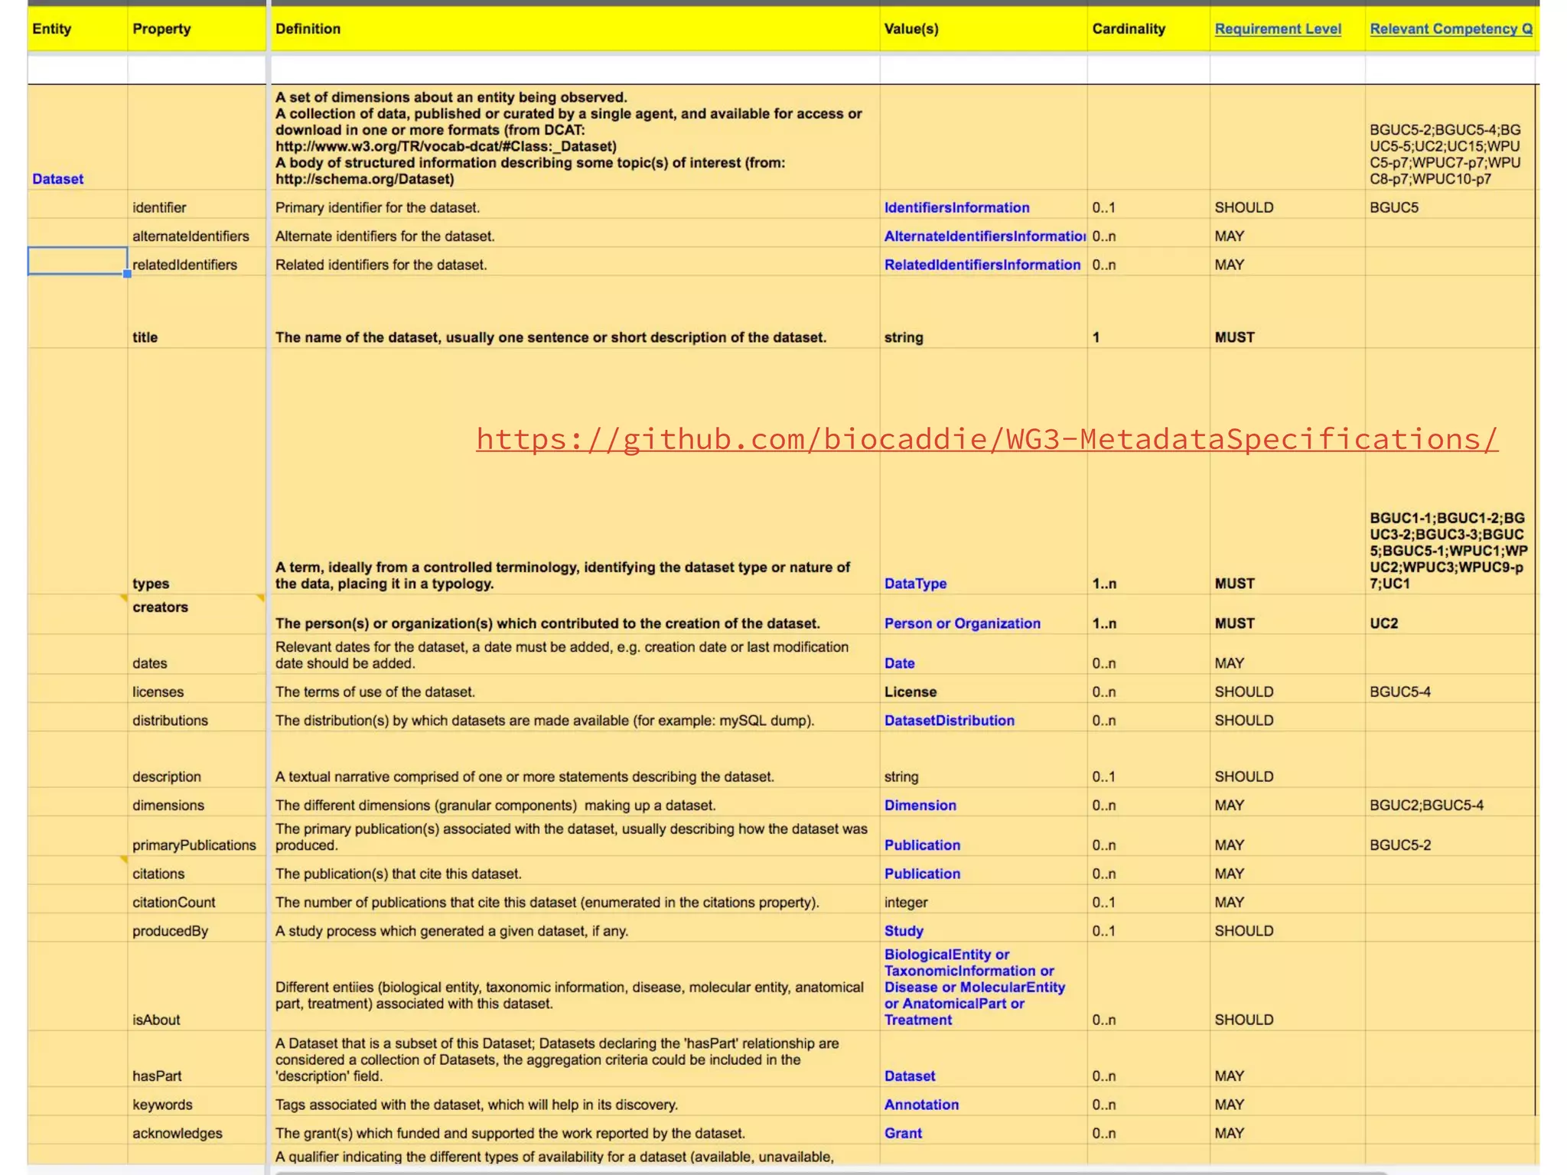The height and width of the screenshot is (1175, 1567).
Task: Open the Relevant Competency Q header link
Action: click(x=1451, y=29)
